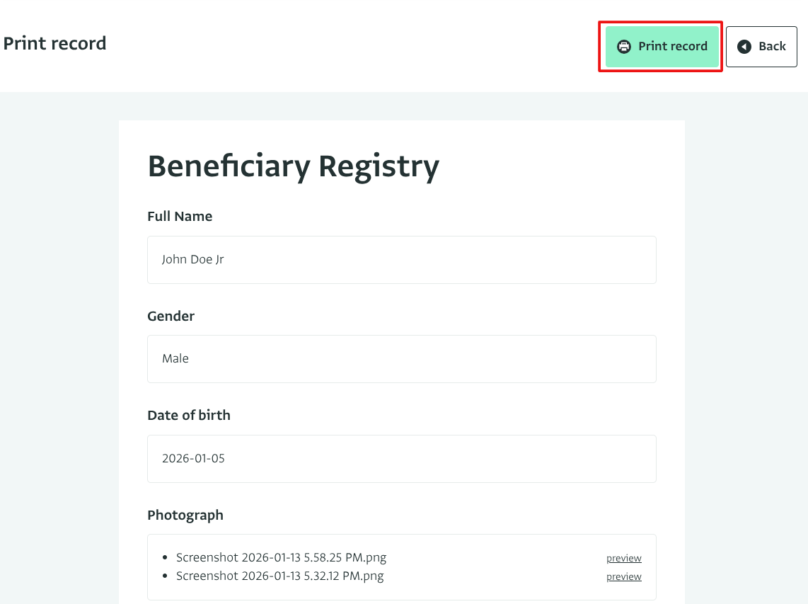Screen dimensions: 808x604
Task: Click empty space inside the Photograph attachments box
Action: [495, 566]
